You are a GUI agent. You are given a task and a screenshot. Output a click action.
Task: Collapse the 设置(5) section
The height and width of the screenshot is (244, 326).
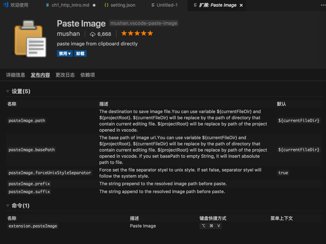(8, 91)
